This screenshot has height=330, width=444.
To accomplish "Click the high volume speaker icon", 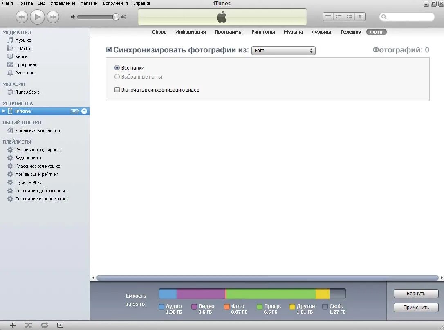I will (123, 17).
